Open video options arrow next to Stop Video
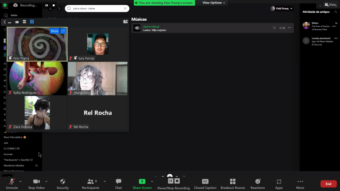 pos(46,181)
